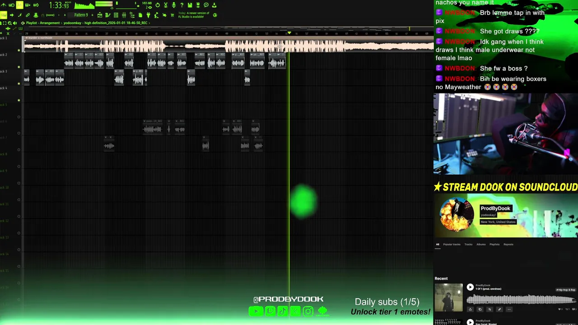The image size is (578, 325).
Task: Select the All tab on SoundCloud
Action: tap(437, 244)
